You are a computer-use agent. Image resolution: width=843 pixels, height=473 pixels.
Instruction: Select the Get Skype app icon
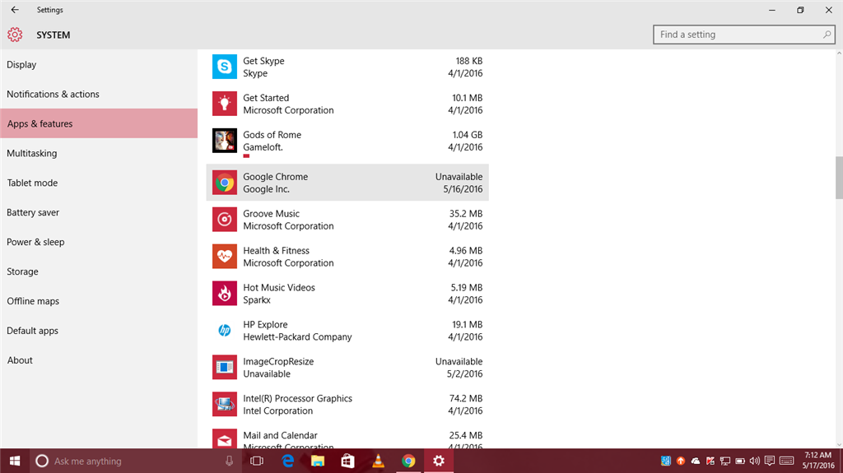coord(224,67)
